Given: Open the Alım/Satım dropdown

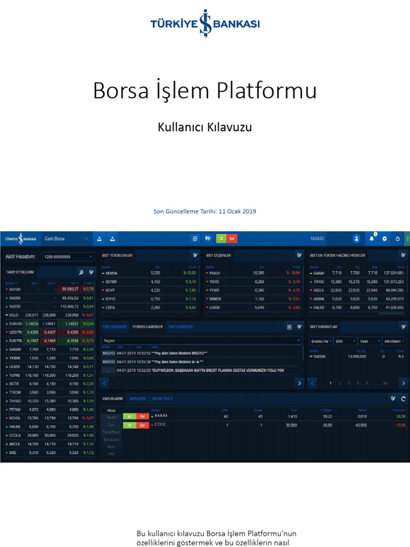Looking at the screenshot, I should (395, 341).
